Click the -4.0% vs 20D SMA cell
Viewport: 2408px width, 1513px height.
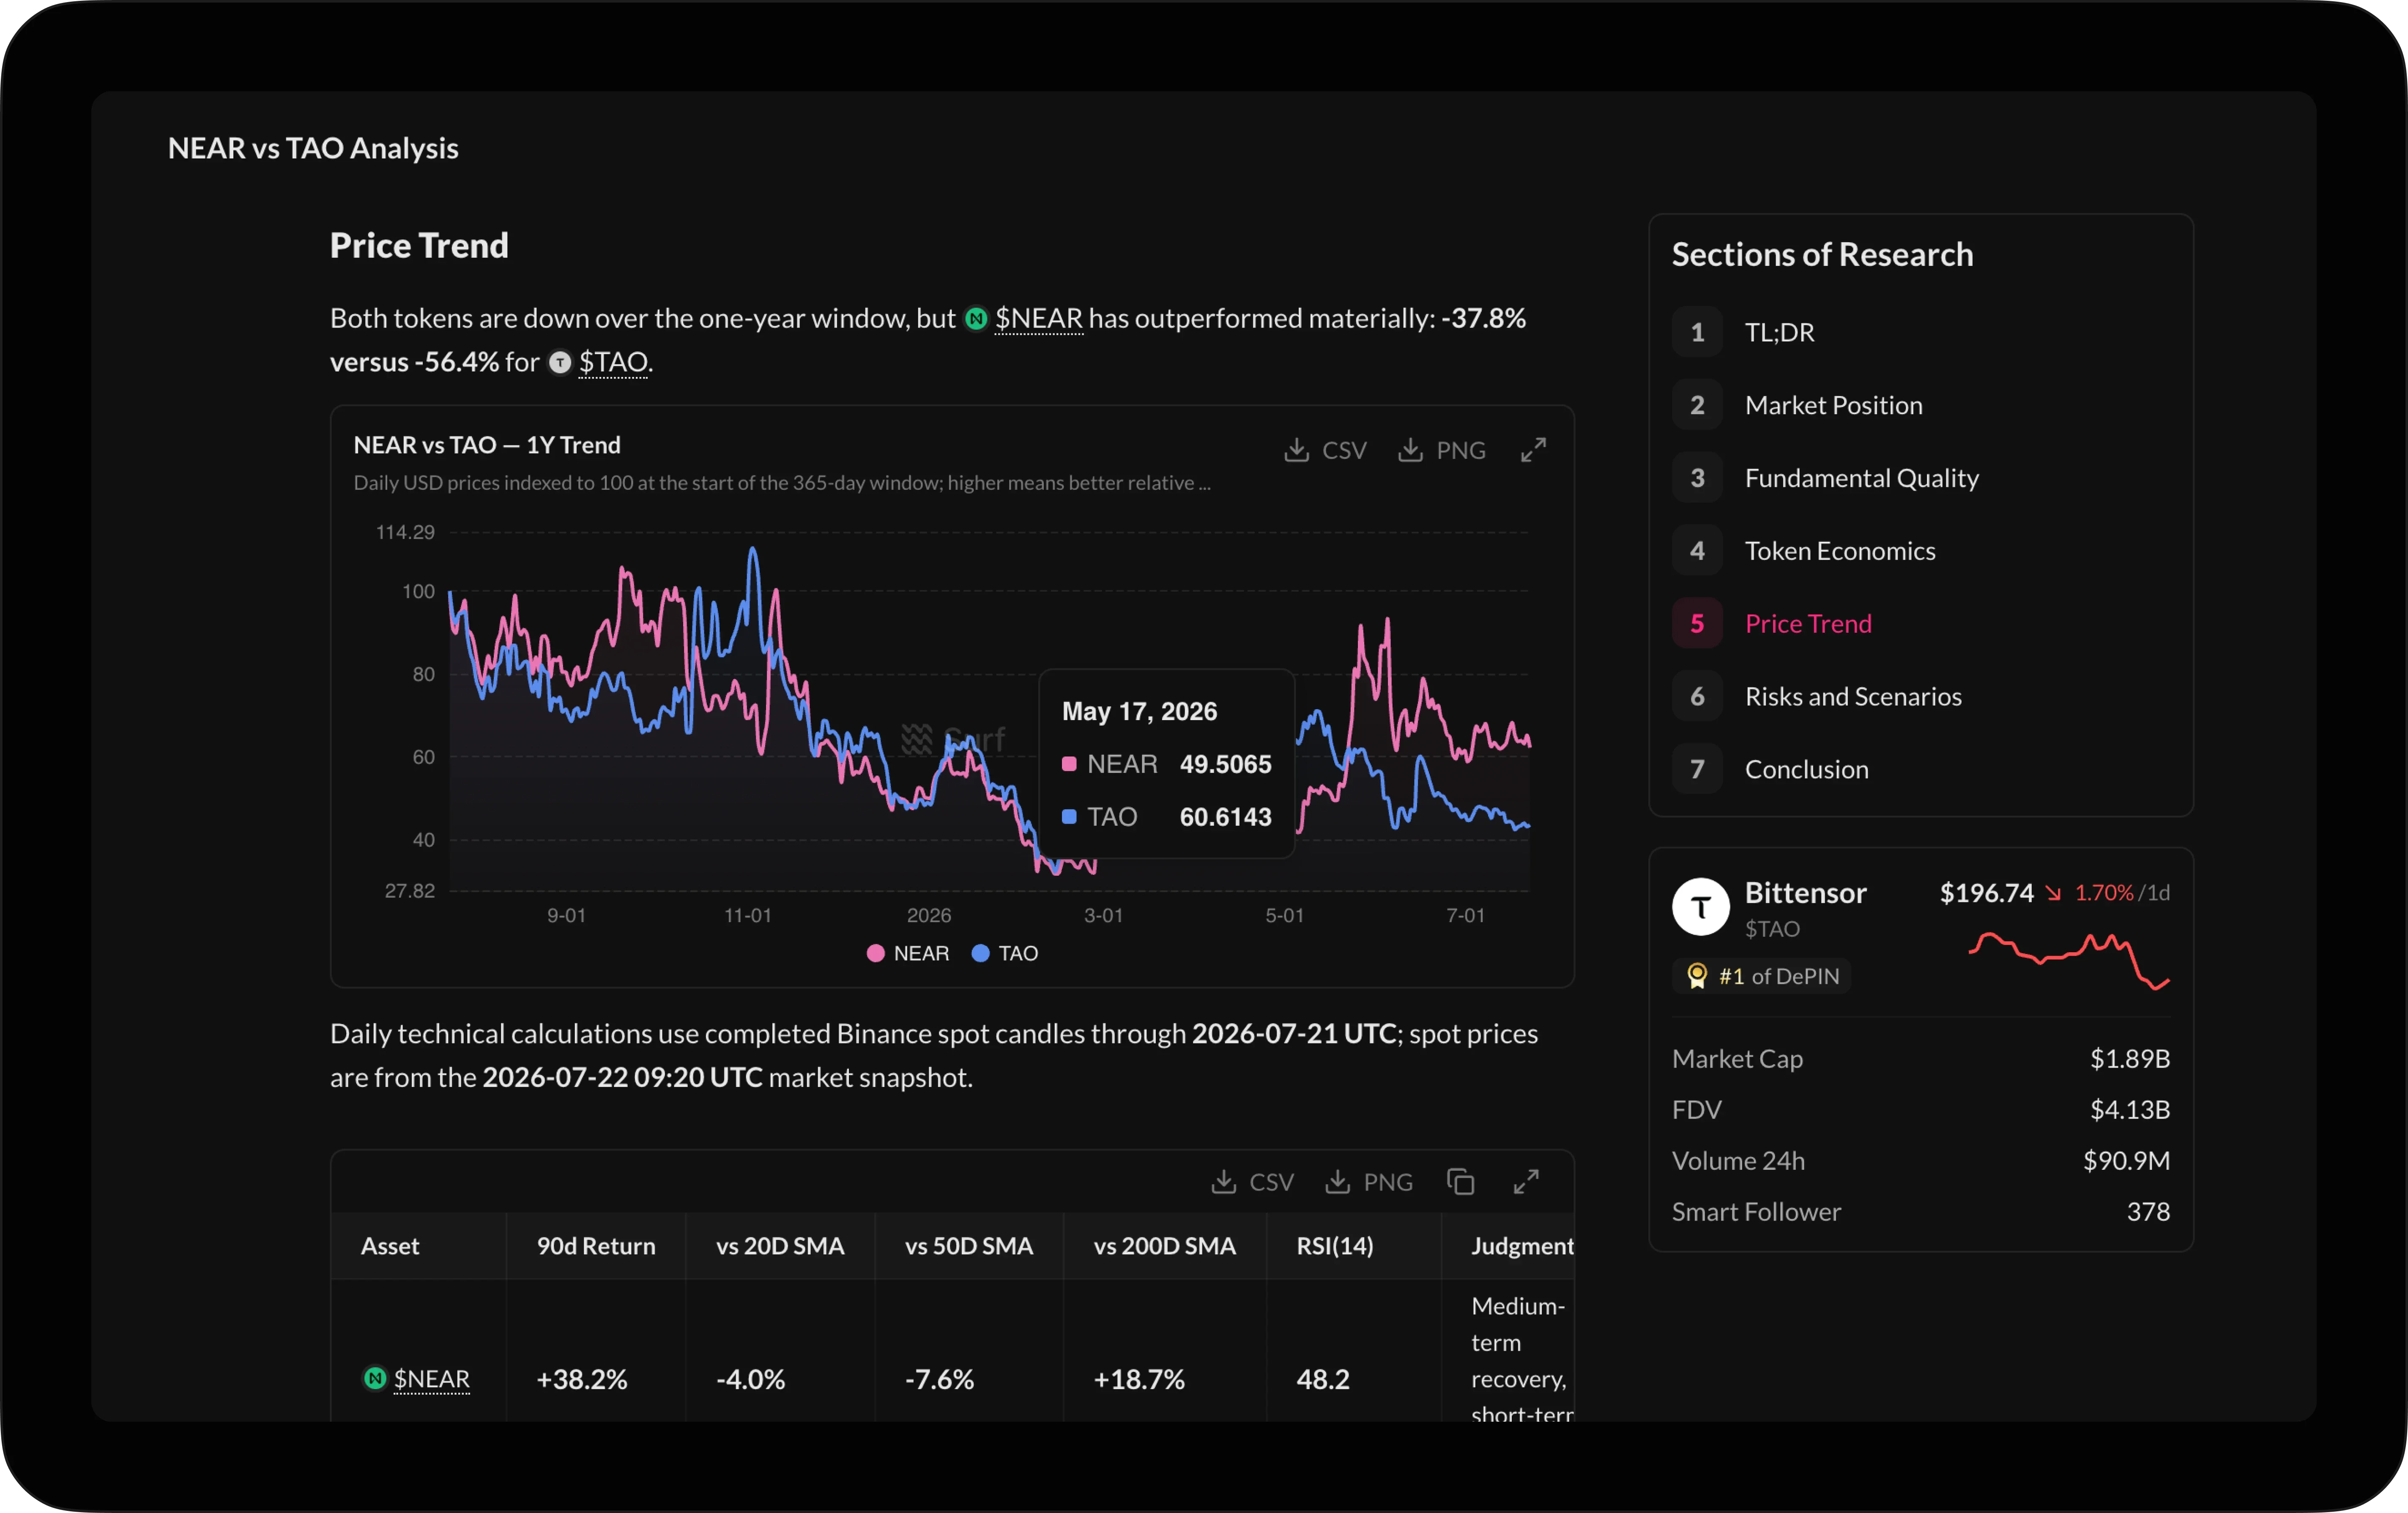(x=750, y=1379)
